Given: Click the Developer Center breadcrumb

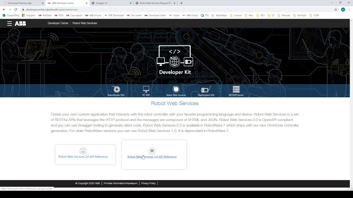Looking at the screenshot, I should tap(58, 23).
